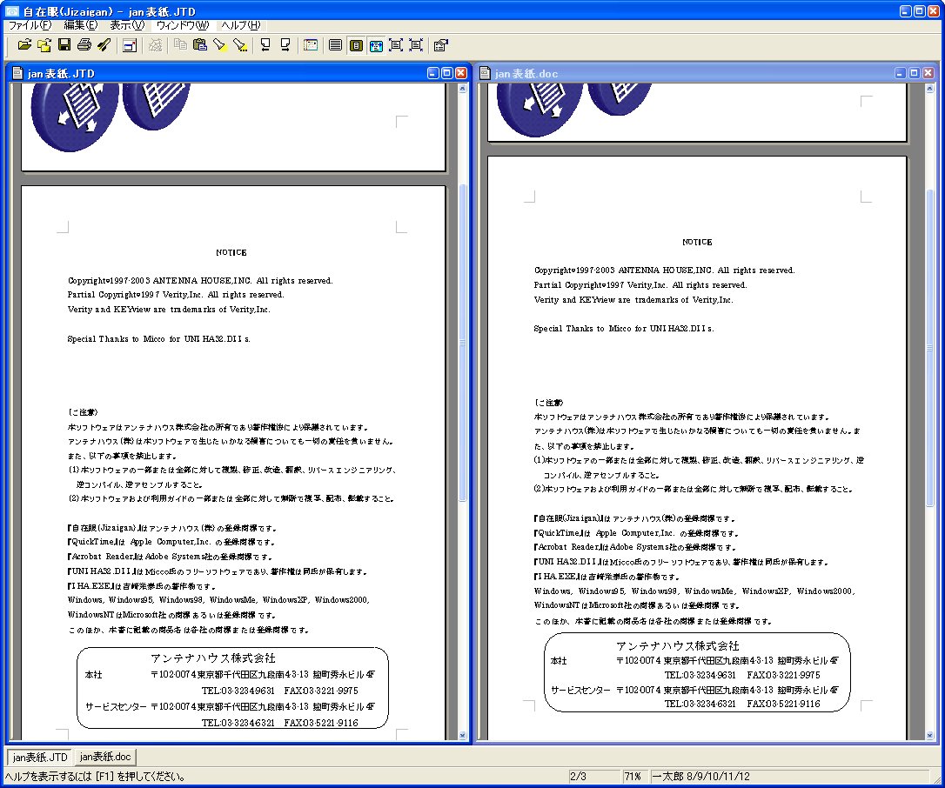Click the Open file folder icon
945x788 pixels.
24,45
